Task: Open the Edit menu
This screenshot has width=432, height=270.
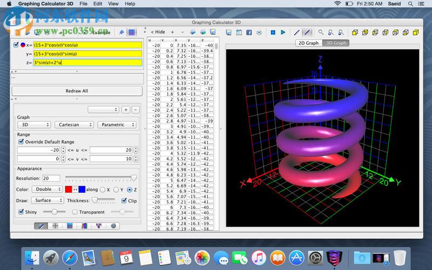Action: [98, 4]
